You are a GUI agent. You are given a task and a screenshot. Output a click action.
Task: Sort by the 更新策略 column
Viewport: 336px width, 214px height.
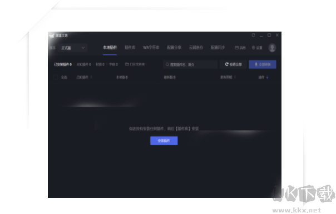[x=228, y=77]
